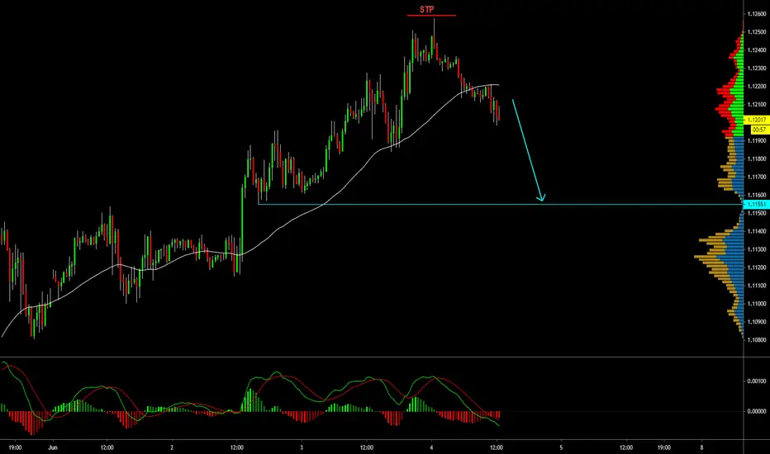Click the 12:00 label between 3 and 4
Image resolution: width=770 pixels, height=454 pixels.
[x=366, y=447]
